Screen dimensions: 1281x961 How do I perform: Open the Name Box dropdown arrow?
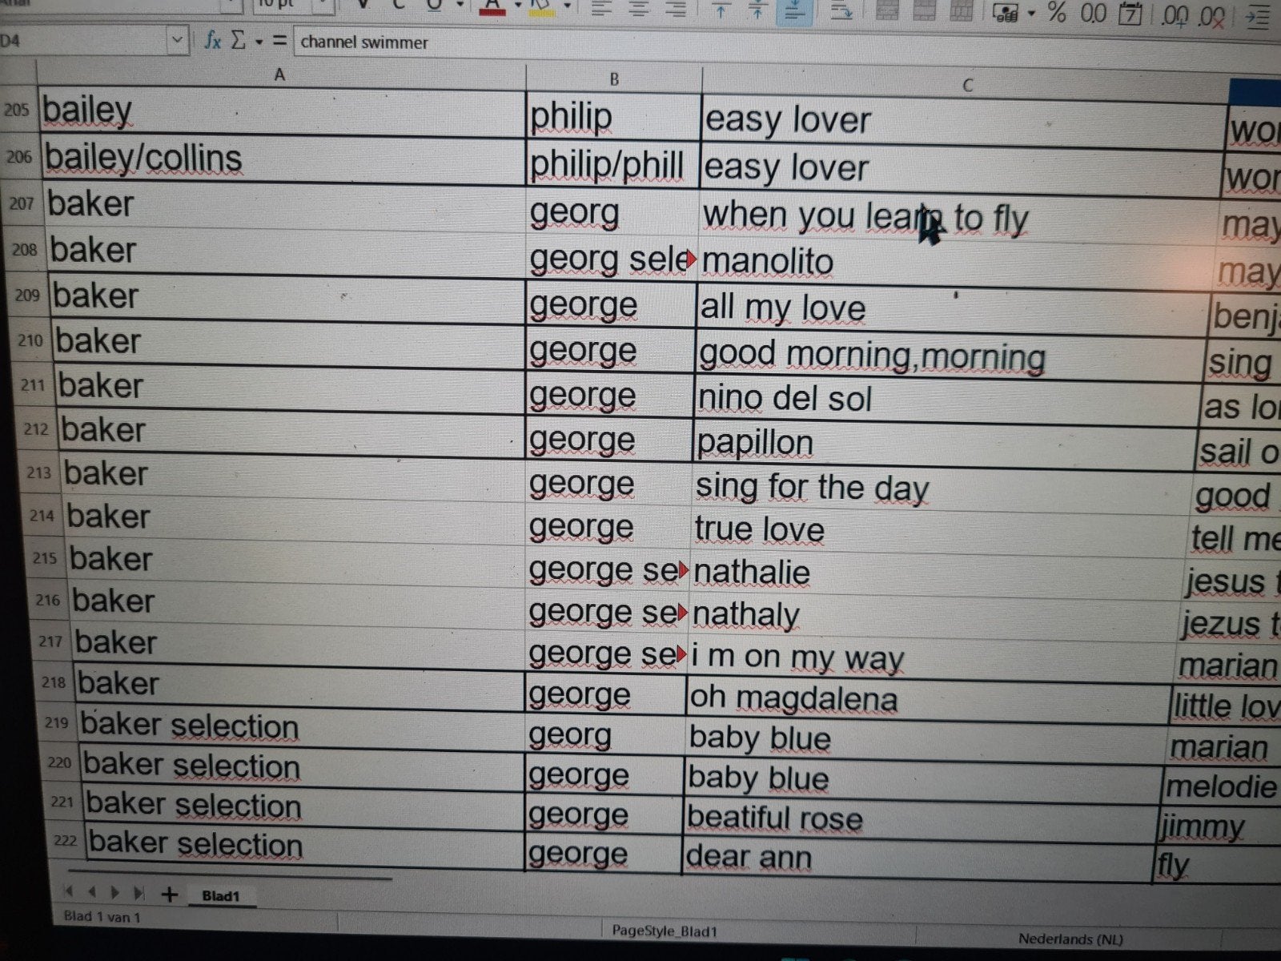177,39
